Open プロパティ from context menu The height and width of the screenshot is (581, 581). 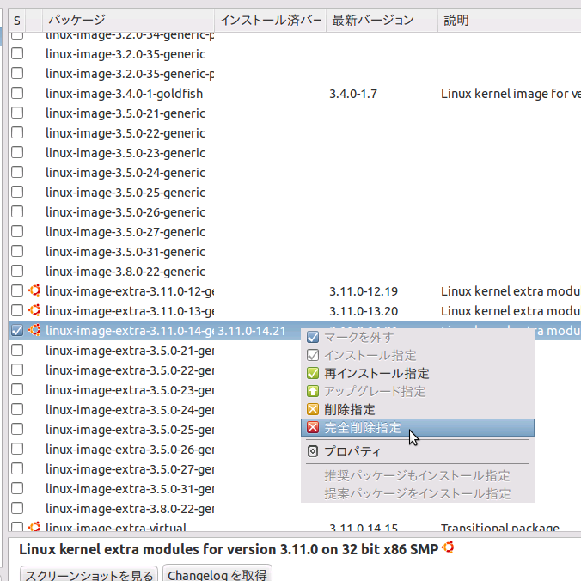tap(417, 451)
